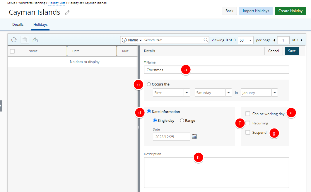
Task: Go to previous page arrow
Action: point(274,40)
